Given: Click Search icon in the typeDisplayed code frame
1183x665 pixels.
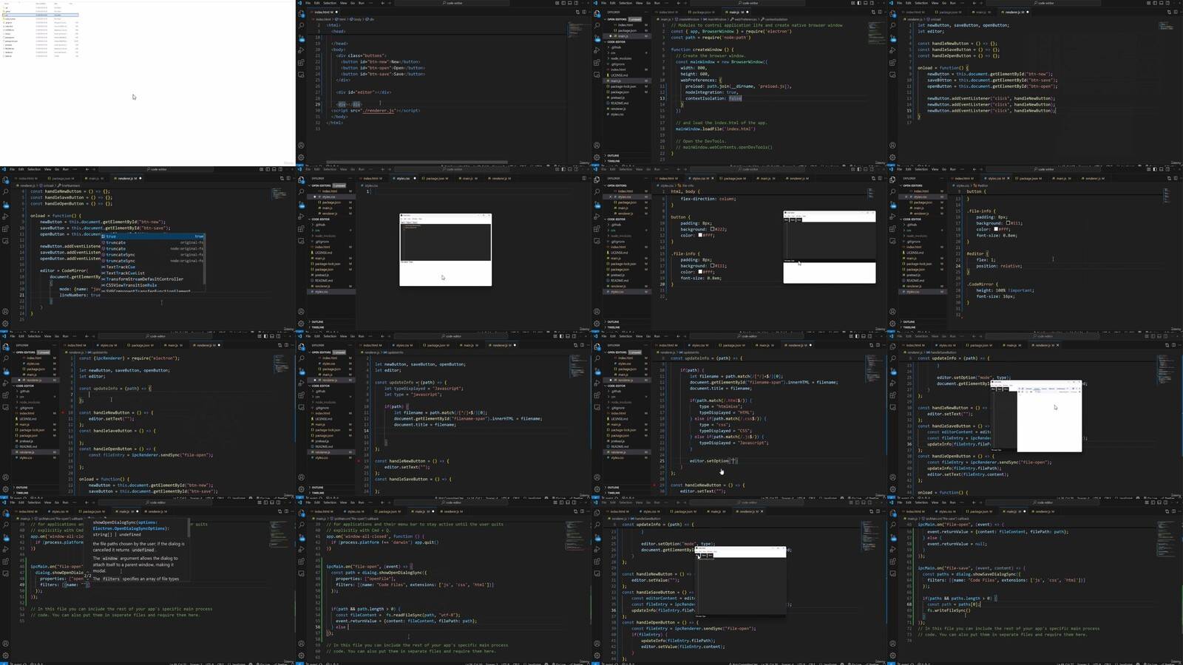Looking at the screenshot, I should coord(301,358).
